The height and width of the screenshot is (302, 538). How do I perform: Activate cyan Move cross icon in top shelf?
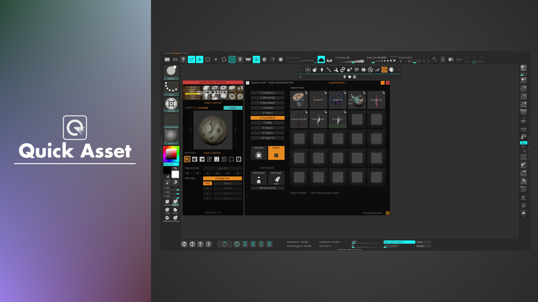pos(200,60)
